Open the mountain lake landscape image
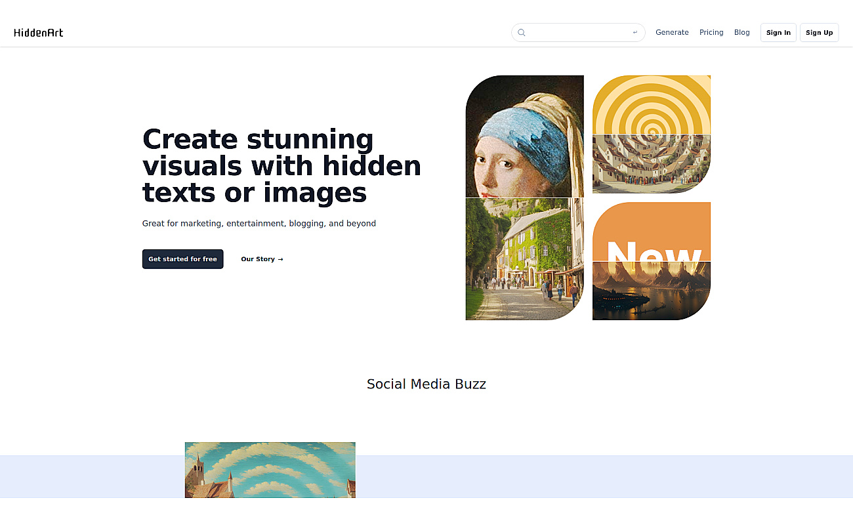 pyautogui.click(x=652, y=291)
